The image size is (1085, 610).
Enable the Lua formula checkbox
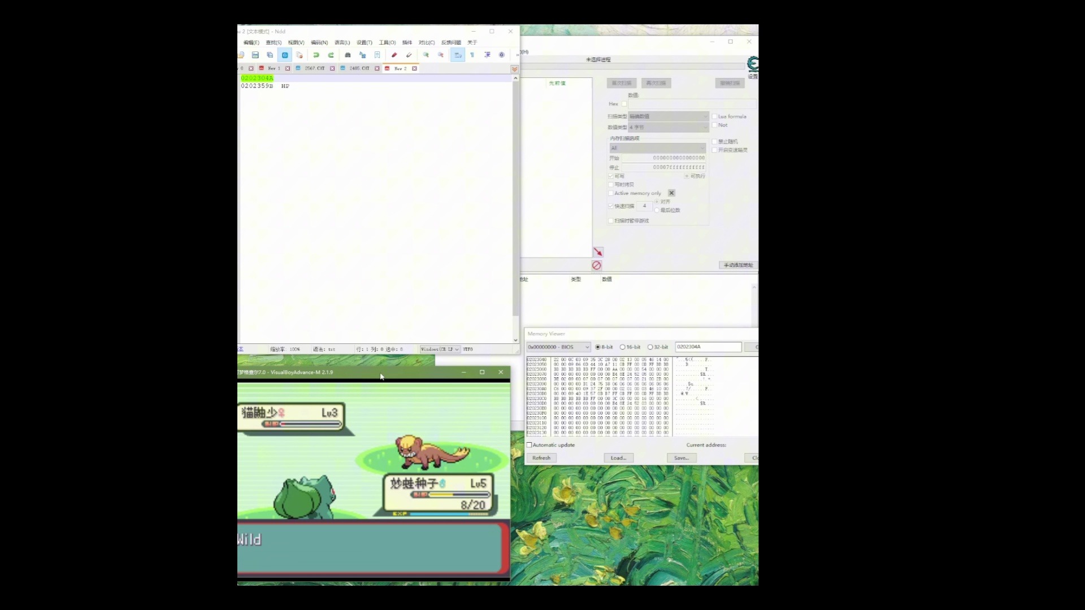tap(714, 116)
